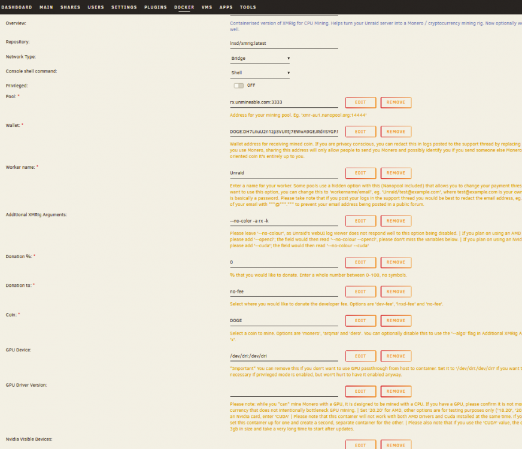
Task: Click the Donation to field 'no-fee'
Action: click(x=284, y=292)
